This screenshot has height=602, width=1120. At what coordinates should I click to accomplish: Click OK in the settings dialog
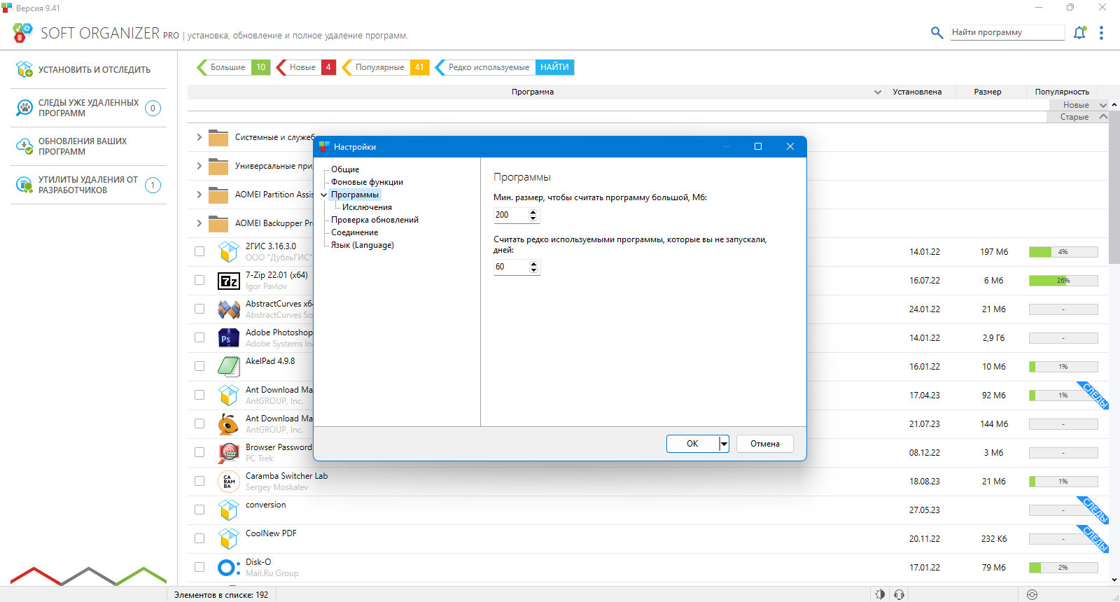[692, 444]
